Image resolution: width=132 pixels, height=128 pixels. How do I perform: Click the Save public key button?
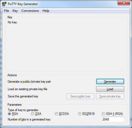pyautogui.click(x=80, y=96)
